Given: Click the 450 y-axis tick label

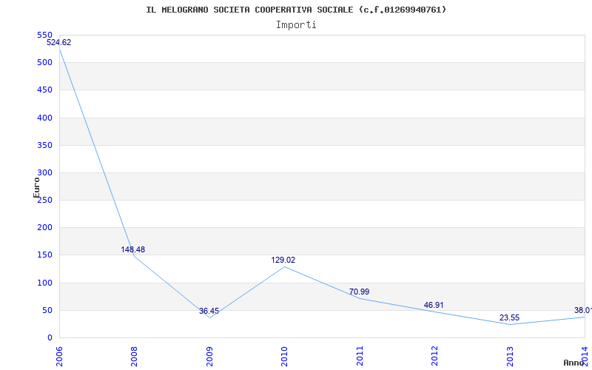Looking at the screenshot, I should coord(44,90).
